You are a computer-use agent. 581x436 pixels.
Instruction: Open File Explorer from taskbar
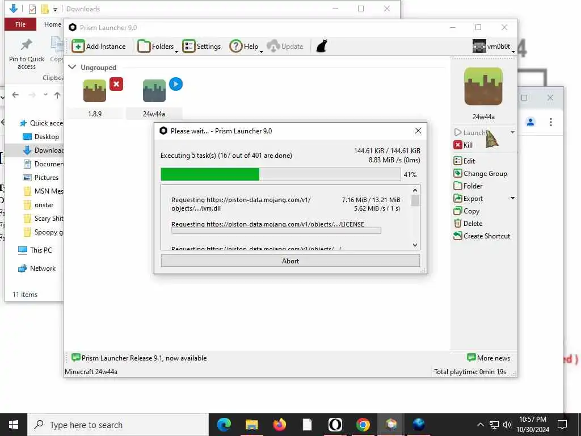(251, 425)
